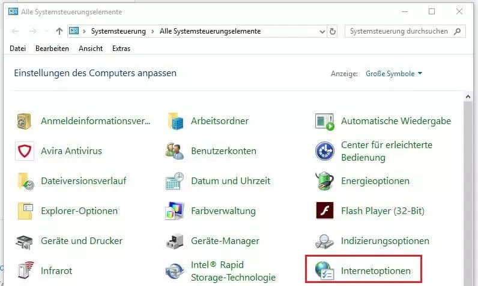This screenshot has width=478, height=286.
Task: Open the Automatische Wiedergabe link
Action: (396, 121)
